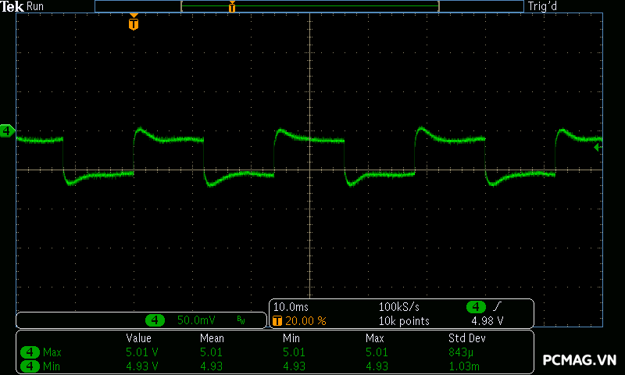Select the channel 4 Min measurement badge

point(30,366)
